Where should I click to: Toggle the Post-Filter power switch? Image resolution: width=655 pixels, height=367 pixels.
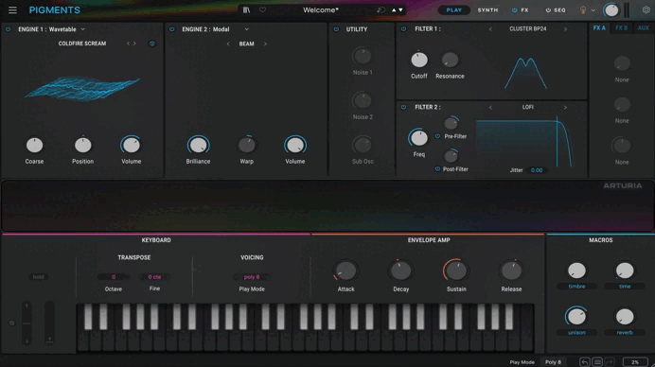[x=437, y=169]
